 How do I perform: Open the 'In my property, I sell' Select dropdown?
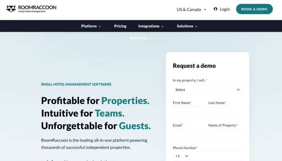click(x=207, y=90)
